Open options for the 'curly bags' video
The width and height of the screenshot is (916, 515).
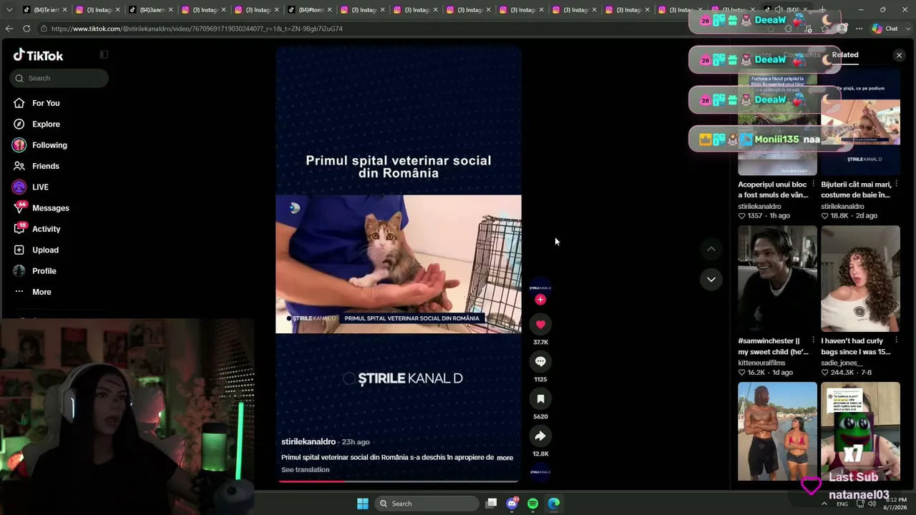coord(896,341)
